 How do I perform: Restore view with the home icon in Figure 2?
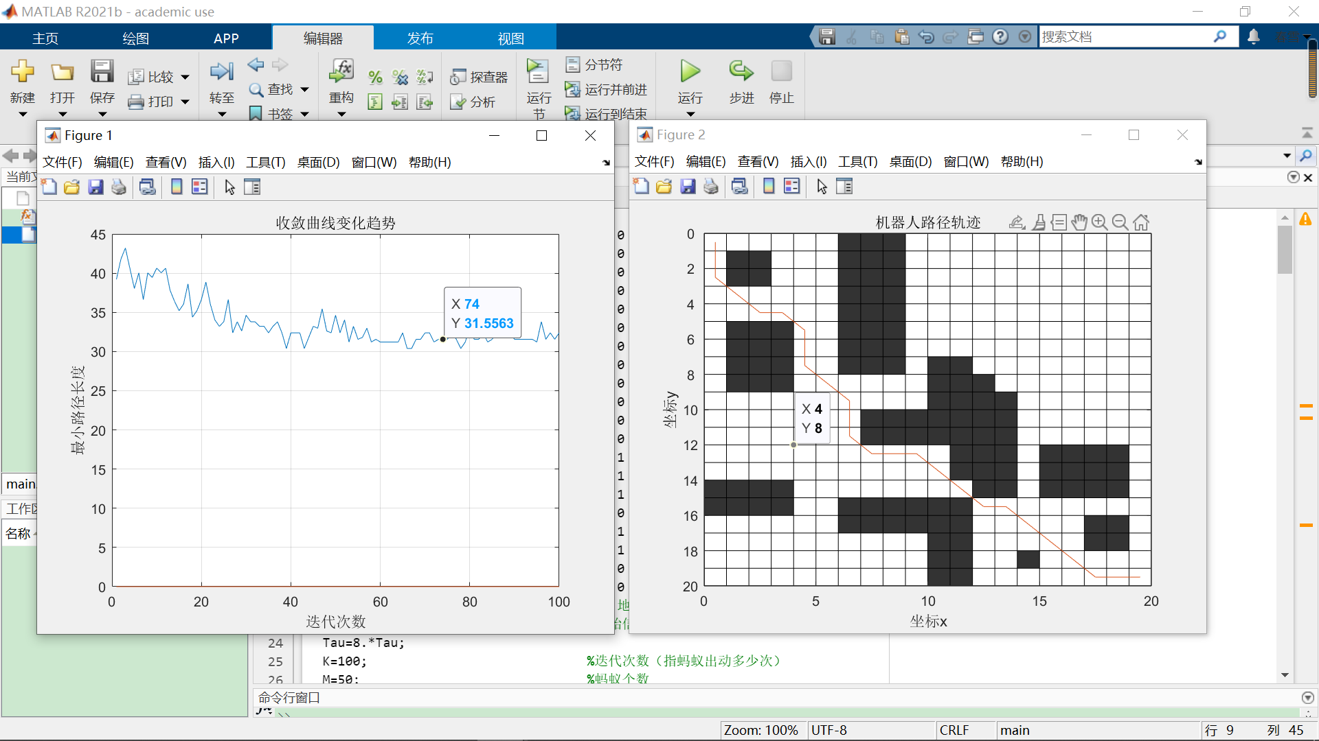pos(1141,222)
